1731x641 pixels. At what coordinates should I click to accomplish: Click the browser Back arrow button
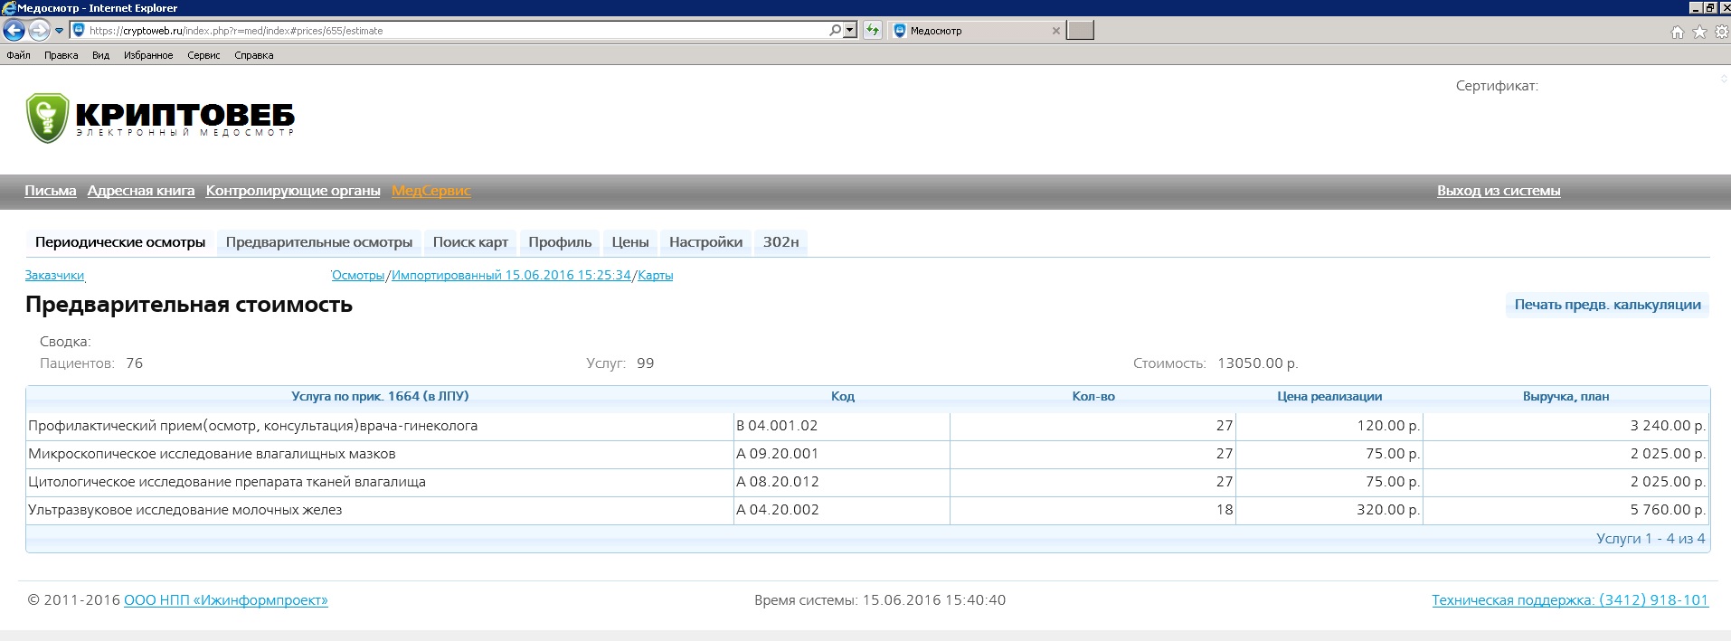(x=14, y=31)
